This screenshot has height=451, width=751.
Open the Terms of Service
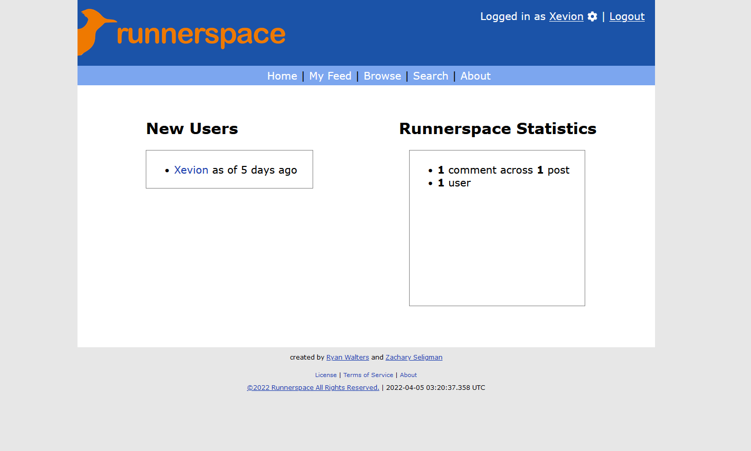point(368,375)
